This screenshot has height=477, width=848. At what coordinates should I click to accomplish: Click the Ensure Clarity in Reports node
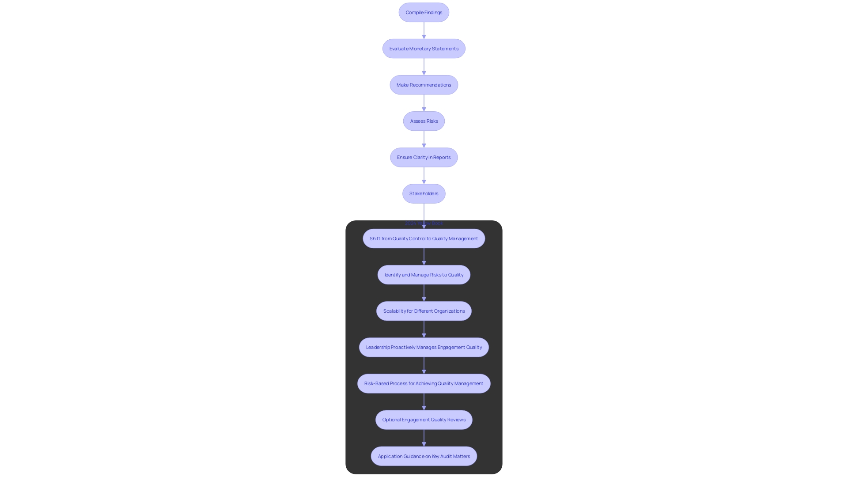click(x=424, y=157)
